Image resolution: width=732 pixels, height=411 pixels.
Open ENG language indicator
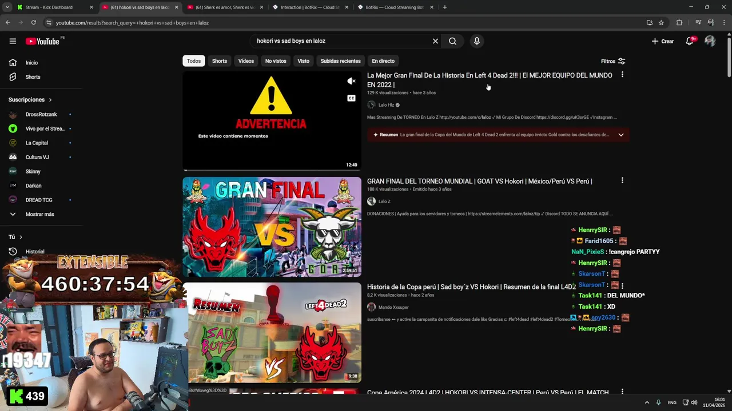[x=672, y=402]
